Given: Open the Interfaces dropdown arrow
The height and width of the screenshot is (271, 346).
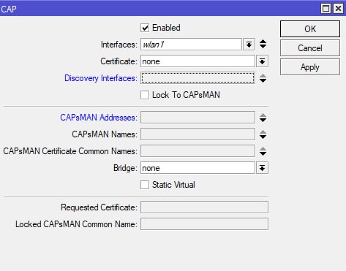Looking at the screenshot, I should click(249, 45).
